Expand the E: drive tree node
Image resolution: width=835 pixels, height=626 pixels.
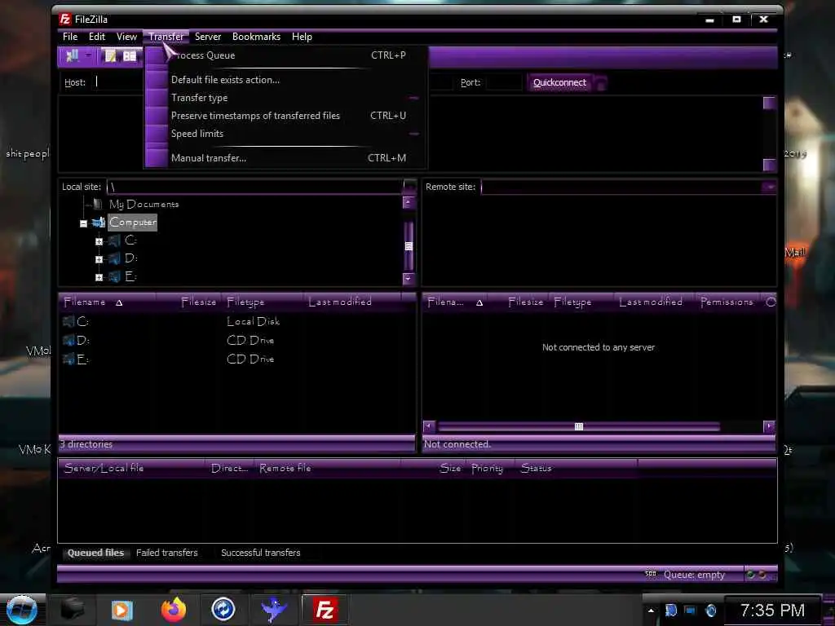click(99, 277)
